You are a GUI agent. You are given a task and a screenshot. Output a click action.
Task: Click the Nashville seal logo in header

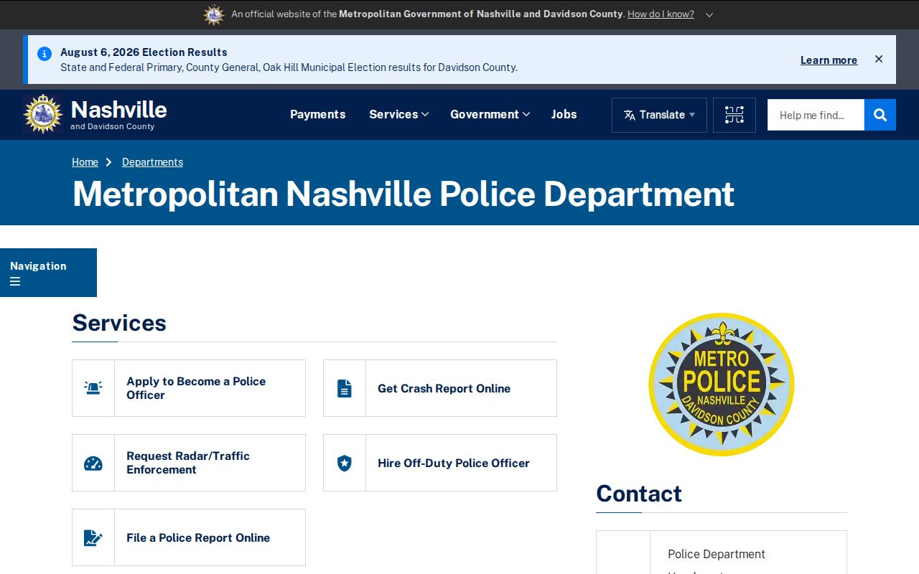[43, 114]
